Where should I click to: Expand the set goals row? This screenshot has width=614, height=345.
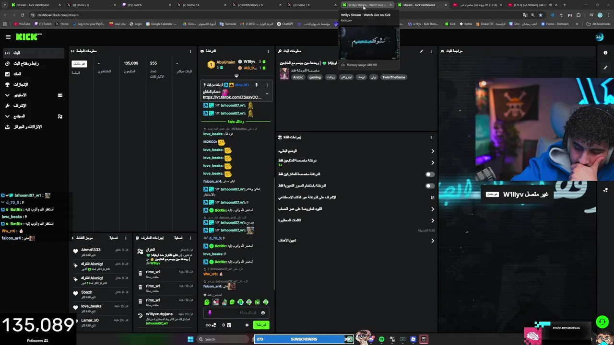(x=356, y=241)
